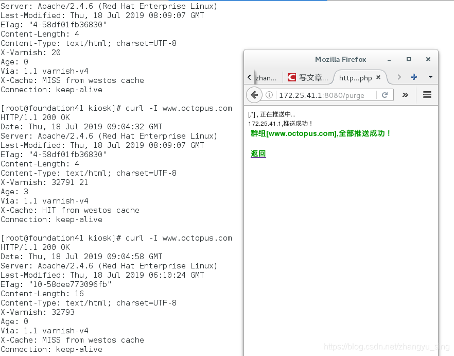Switch to the 写文章 tab

pyautogui.click(x=308, y=78)
